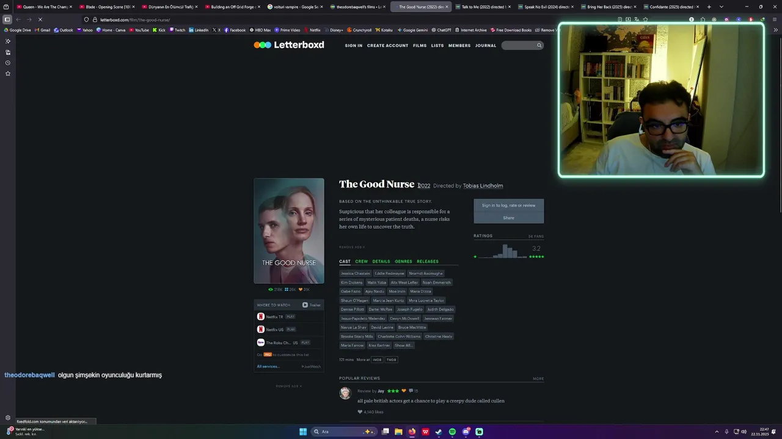This screenshot has height=439, width=782.
Task: Open YouTube bookmark in bookmarks bar
Action: coord(139,30)
